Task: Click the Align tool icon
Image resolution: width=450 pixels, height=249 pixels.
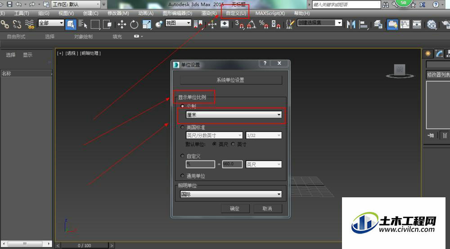Action: point(363,24)
